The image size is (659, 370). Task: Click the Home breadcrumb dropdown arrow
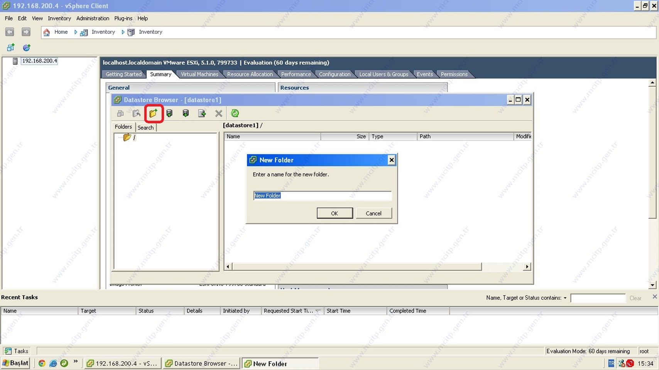[76, 32]
